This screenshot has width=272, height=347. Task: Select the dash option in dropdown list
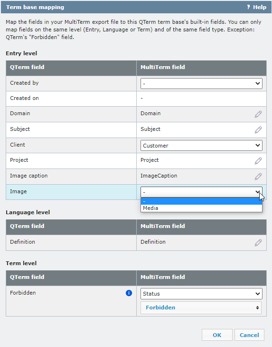201,201
